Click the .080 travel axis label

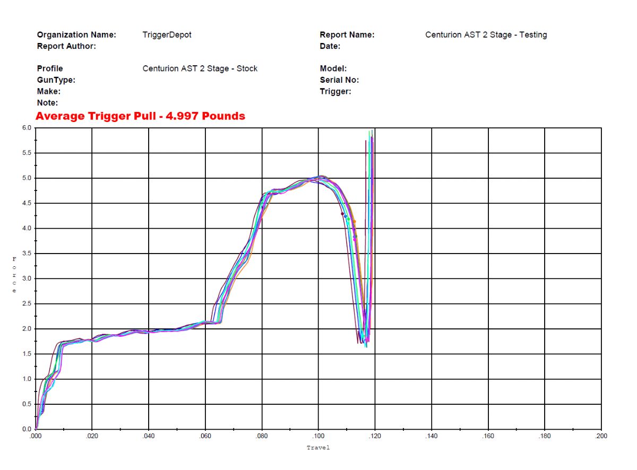pyautogui.click(x=262, y=436)
